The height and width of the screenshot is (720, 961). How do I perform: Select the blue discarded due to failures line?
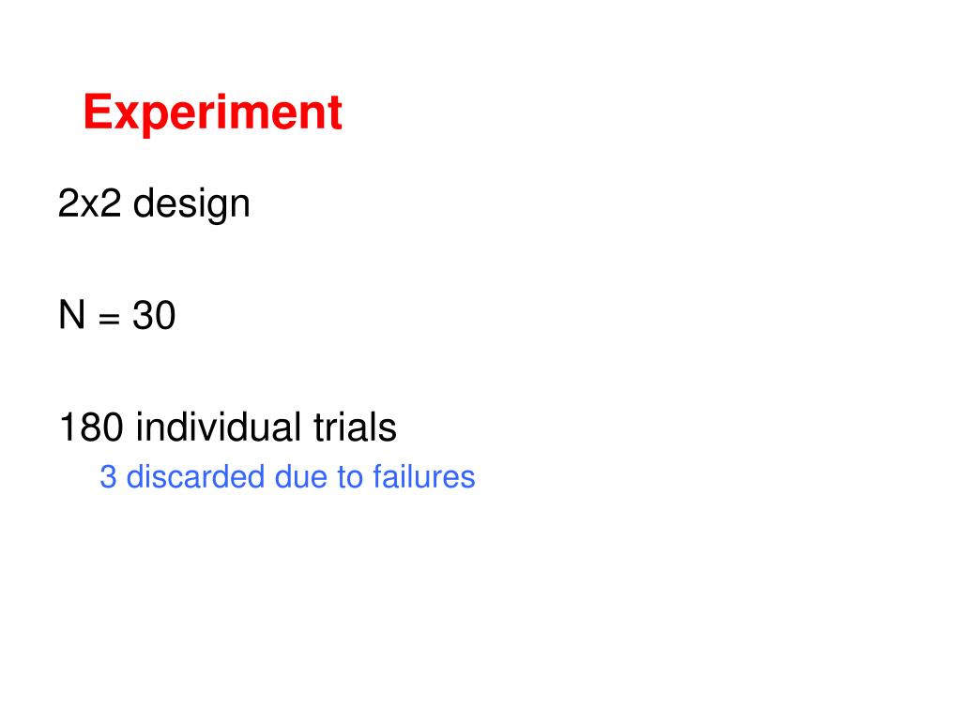287,477
